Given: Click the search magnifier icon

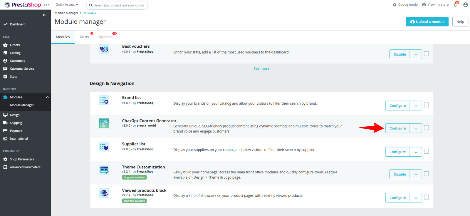Looking at the screenshot, I should tap(91, 5).
